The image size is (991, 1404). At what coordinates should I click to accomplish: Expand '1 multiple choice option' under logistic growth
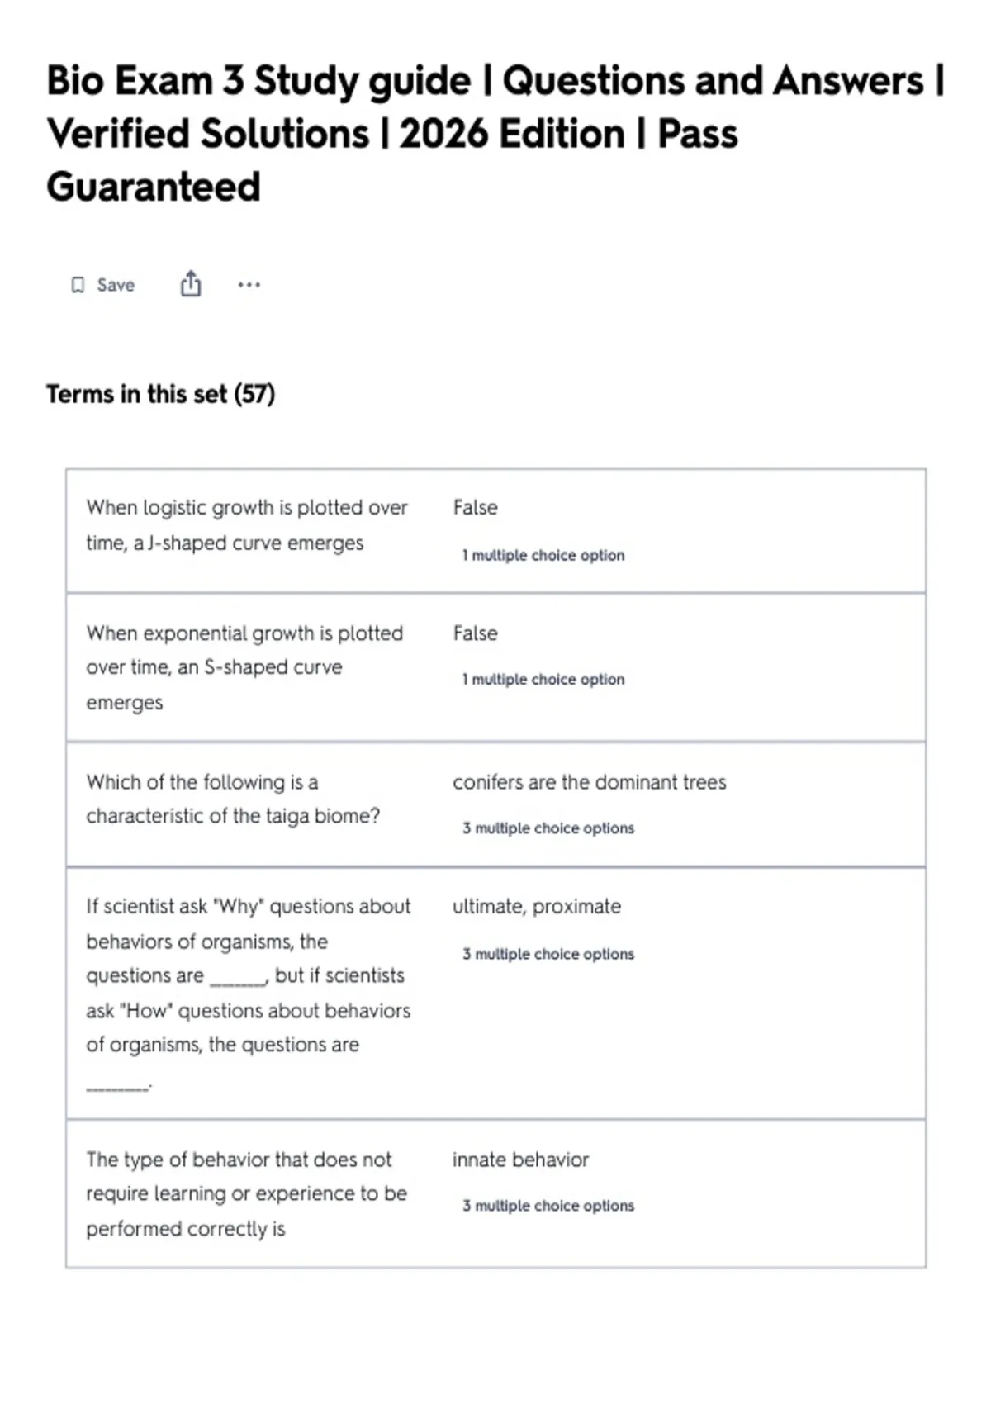(543, 555)
